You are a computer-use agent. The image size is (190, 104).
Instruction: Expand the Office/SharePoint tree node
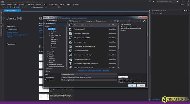point(50,35)
